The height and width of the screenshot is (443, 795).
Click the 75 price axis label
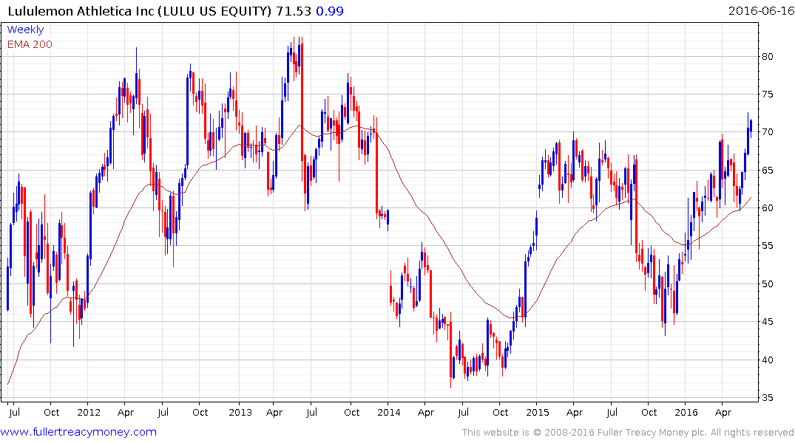point(767,95)
